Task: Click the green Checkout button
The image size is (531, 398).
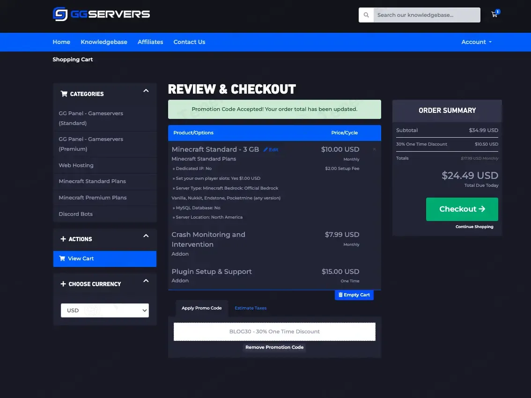Action: point(462,209)
